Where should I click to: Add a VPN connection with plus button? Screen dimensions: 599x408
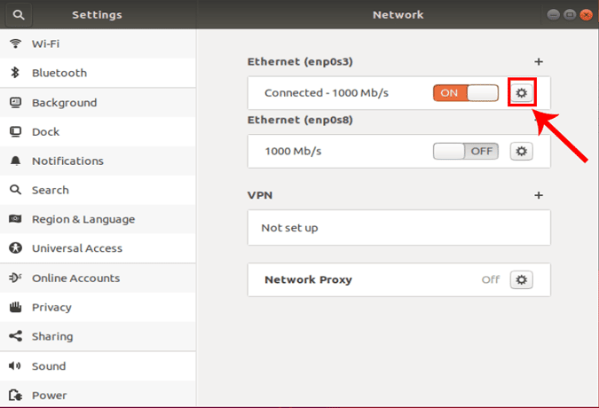click(x=539, y=195)
